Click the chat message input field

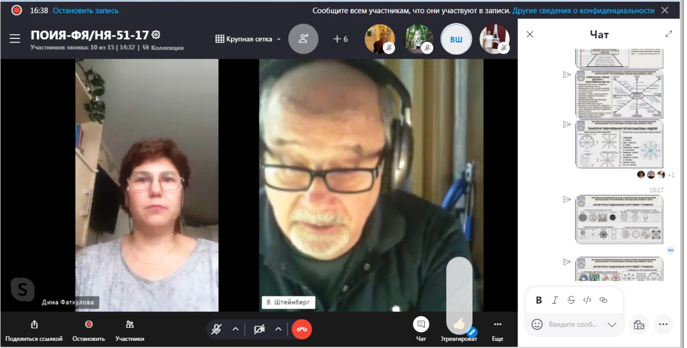point(573,325)
